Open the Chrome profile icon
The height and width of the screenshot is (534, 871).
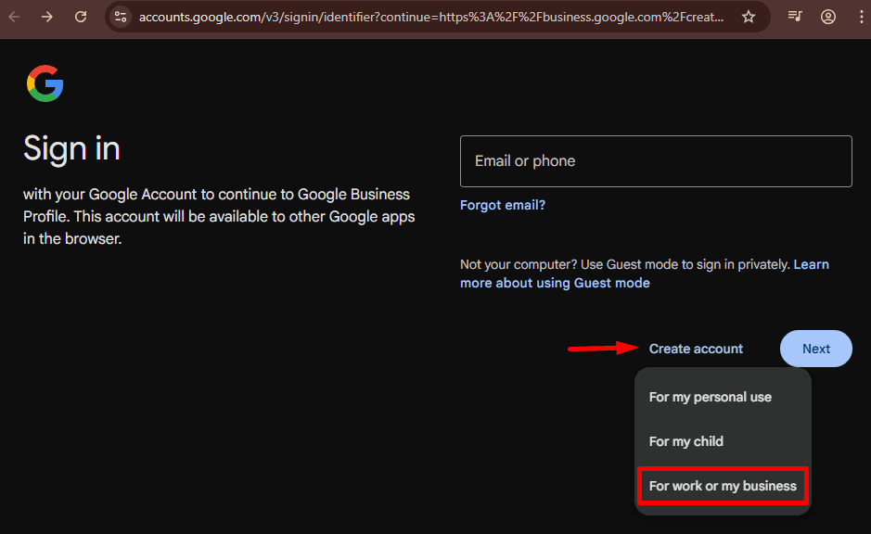point(828,17)
